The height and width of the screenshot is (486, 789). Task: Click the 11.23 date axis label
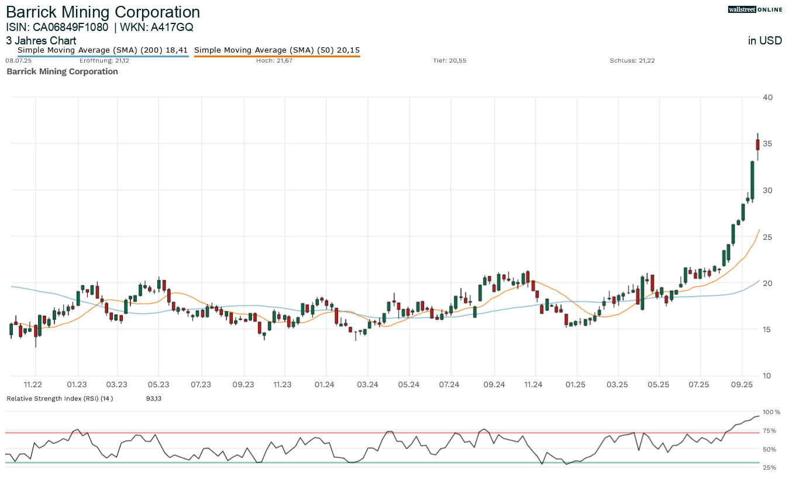[282, 384]
